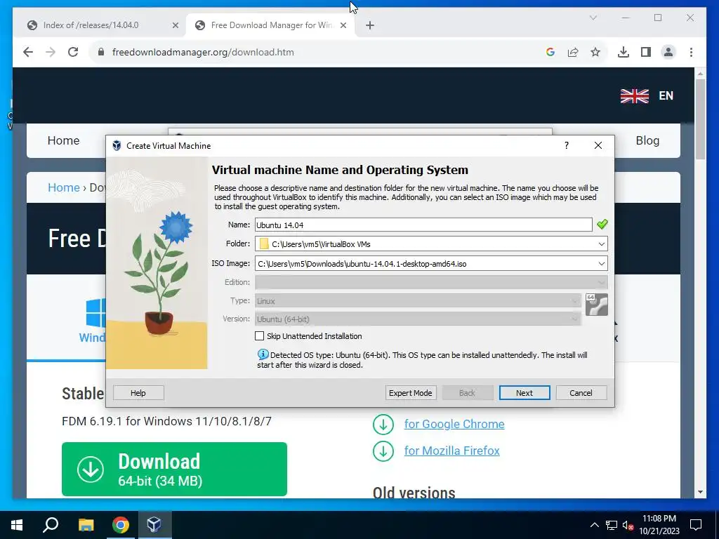Click the green Download 64-bit button
Viewport: 719px width, 539px height.
click(x=174, y=469)
